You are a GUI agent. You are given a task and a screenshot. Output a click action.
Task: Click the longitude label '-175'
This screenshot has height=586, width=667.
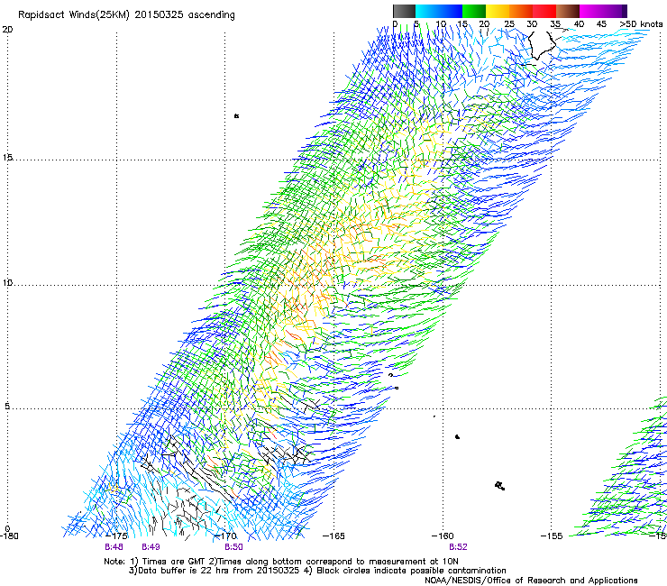pyautogui.click(x=116, y=536)
